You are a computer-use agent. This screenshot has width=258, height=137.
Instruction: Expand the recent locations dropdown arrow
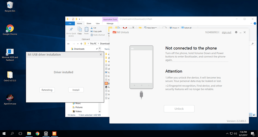coord(78,44)
